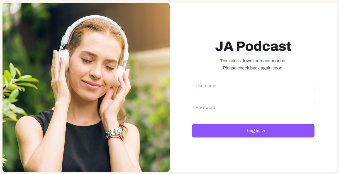The width and height of the screenshot is (339, 174).
Task: Submit with the purple Log in button
Action: 253,130
